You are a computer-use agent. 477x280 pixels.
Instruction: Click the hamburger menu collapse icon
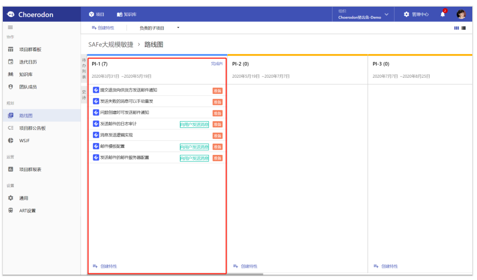10,27
